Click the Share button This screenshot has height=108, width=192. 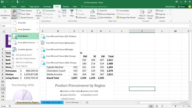pos(181,7)
